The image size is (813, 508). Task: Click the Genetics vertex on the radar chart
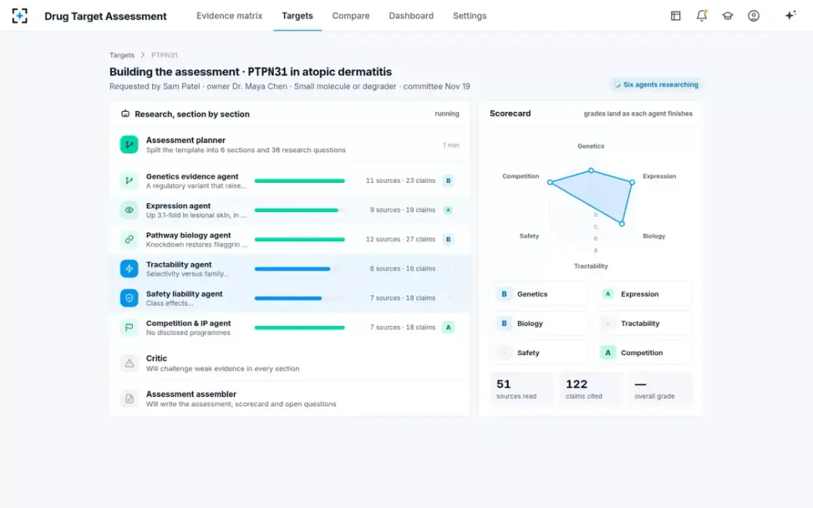(591, 171)
